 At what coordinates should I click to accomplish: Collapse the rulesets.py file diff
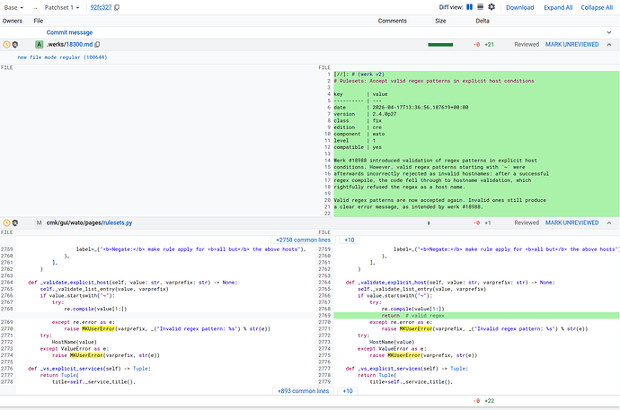[608, 222]
